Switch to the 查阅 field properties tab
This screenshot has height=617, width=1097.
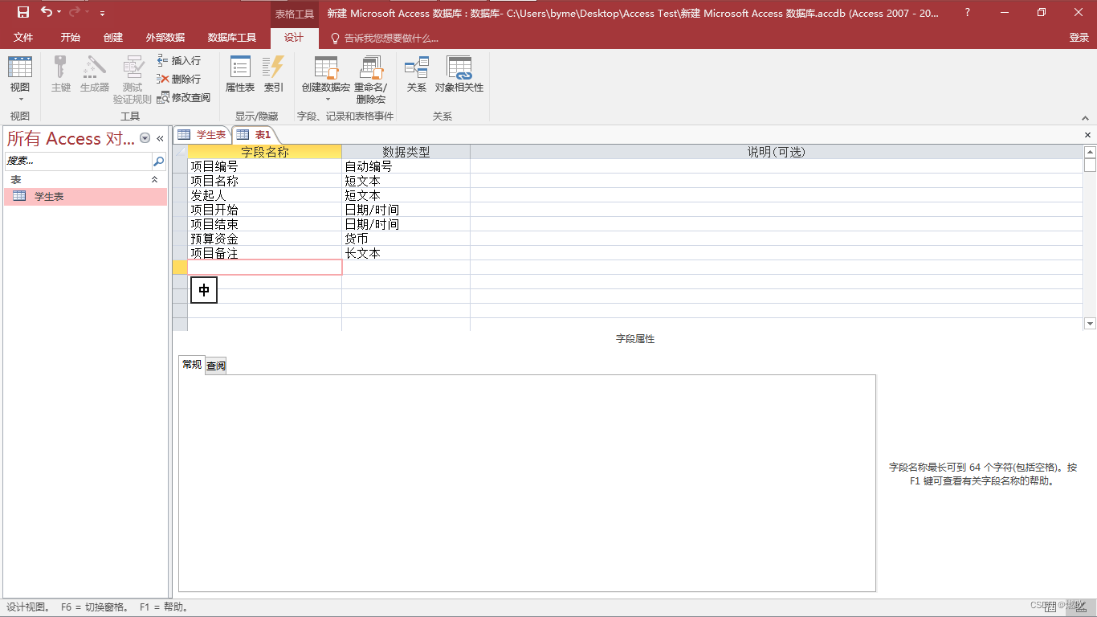(216, 366)
